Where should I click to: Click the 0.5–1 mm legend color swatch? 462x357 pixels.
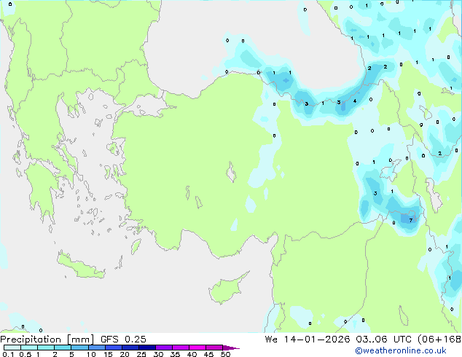[x=29, y=348]
